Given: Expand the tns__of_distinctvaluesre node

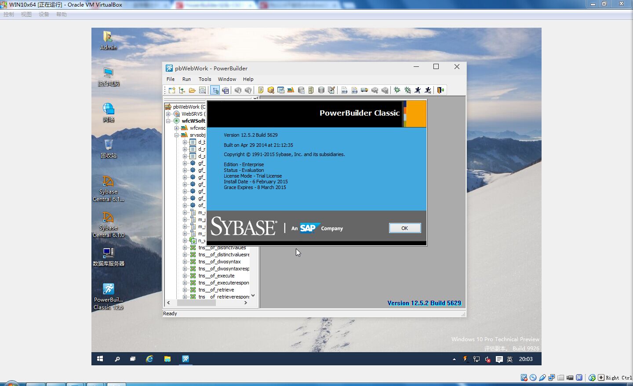Looking at the screenshot, I should click(185, 255).
